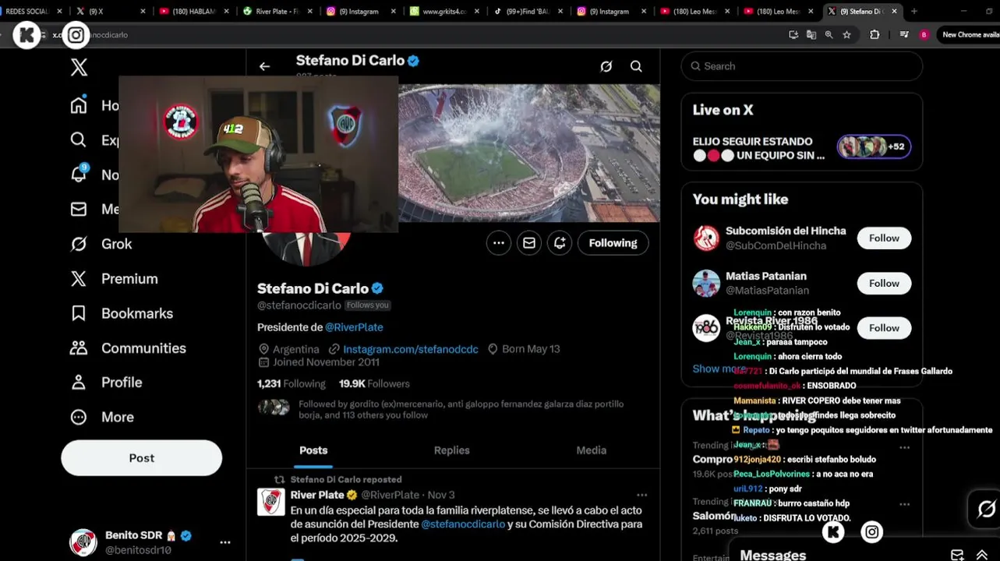Image resolution: width=1000 pixels, height=561 pixels.
Task: Open Grok from the sidebar
Action: [x=101, y=244]
